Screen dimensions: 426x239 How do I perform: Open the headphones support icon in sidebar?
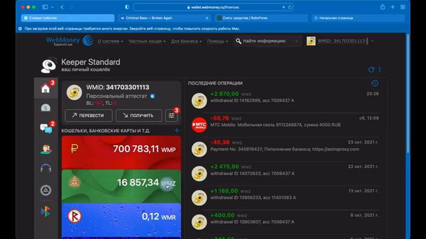point(46,169)
